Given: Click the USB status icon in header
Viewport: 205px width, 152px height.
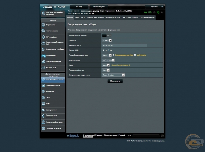Looking at the screenshot, I should (162, 12).
